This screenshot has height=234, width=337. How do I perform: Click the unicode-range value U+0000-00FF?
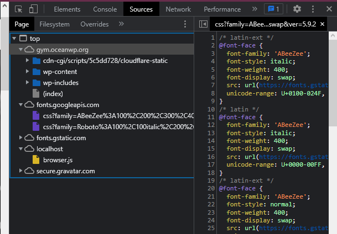(301, 164)
